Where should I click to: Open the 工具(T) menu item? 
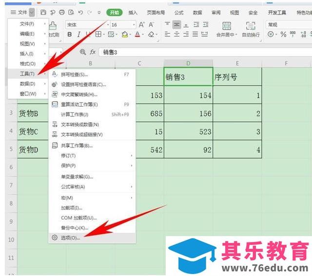28,74
